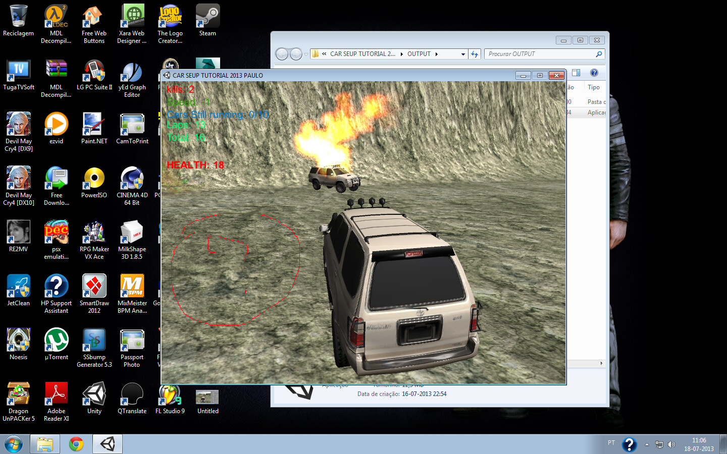Expand the OUTPUT breadcrumb arrow
The height and width of the screenshot is (454, 727).
pyautogui.click(x=437, y=54)
